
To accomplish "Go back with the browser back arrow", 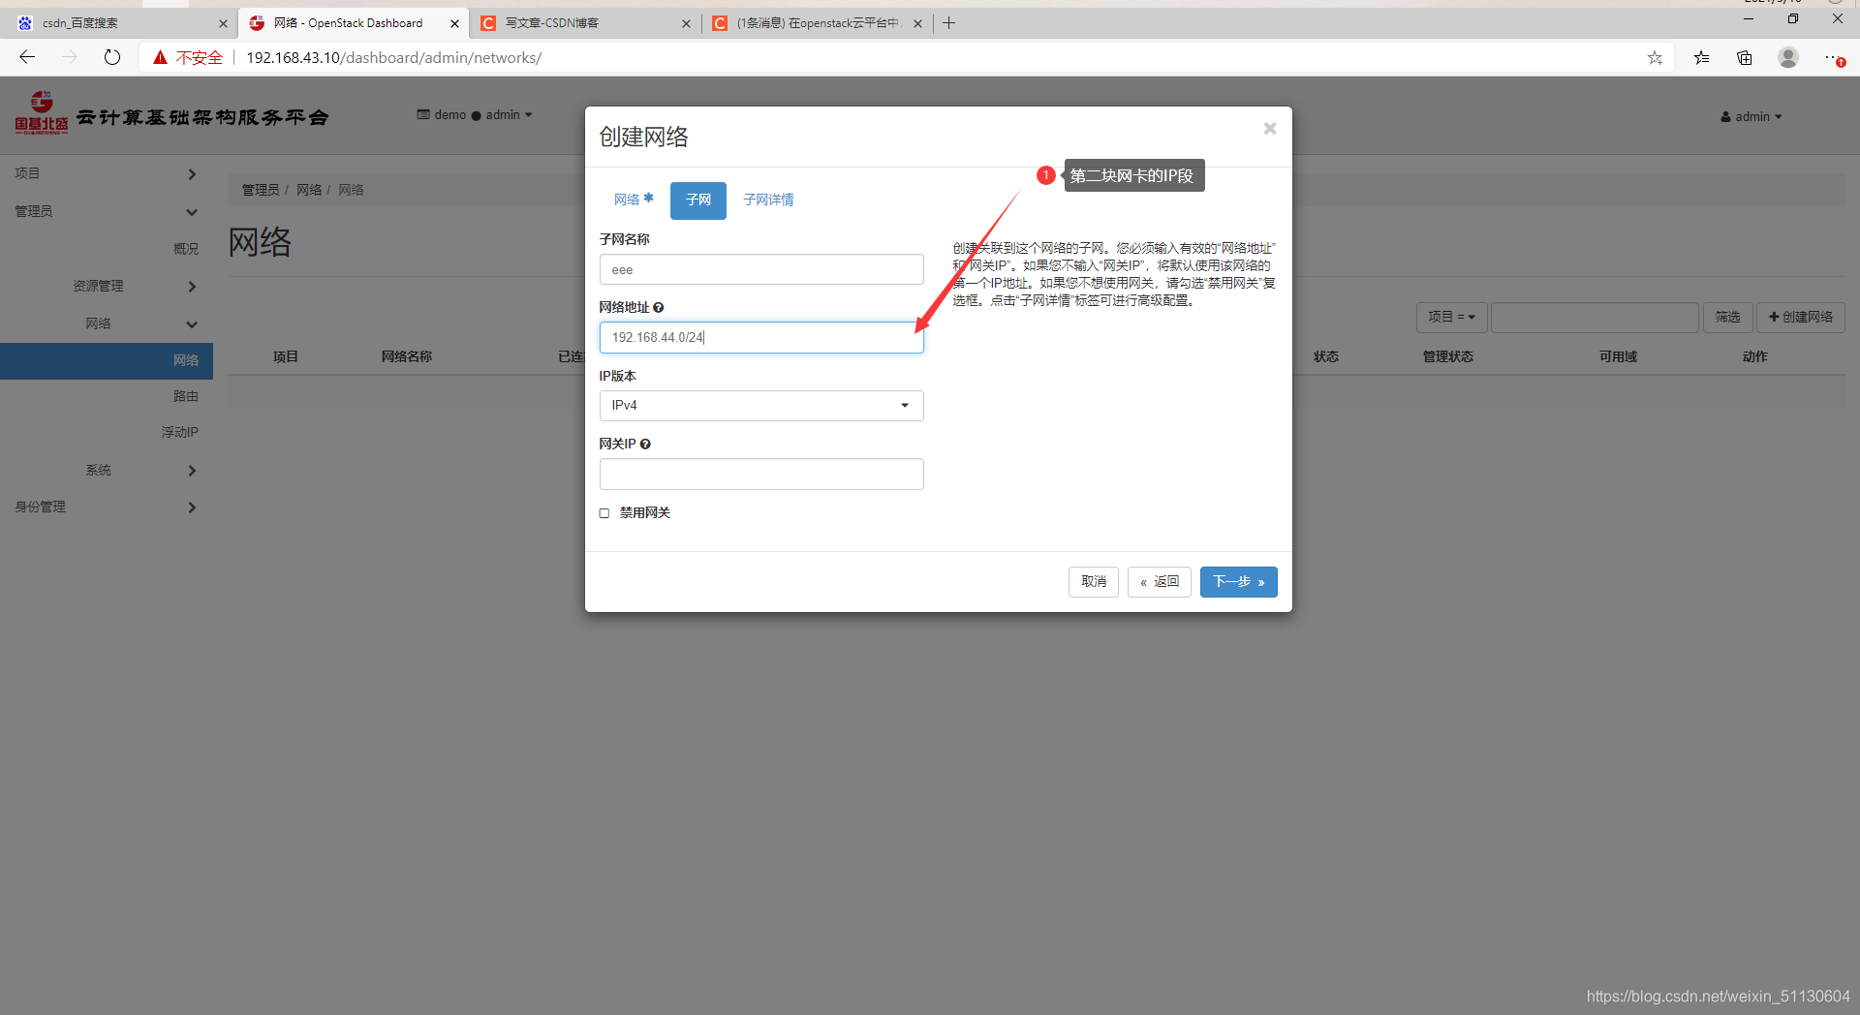I will (x=27, y=57).
